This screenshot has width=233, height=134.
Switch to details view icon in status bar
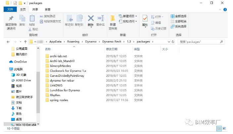tap(219, 128)
